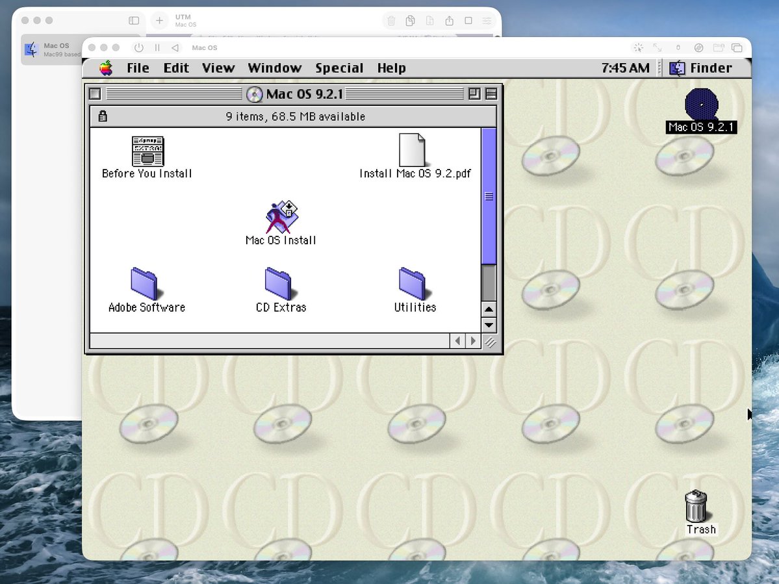Open the Special menu

coord(339,68)
